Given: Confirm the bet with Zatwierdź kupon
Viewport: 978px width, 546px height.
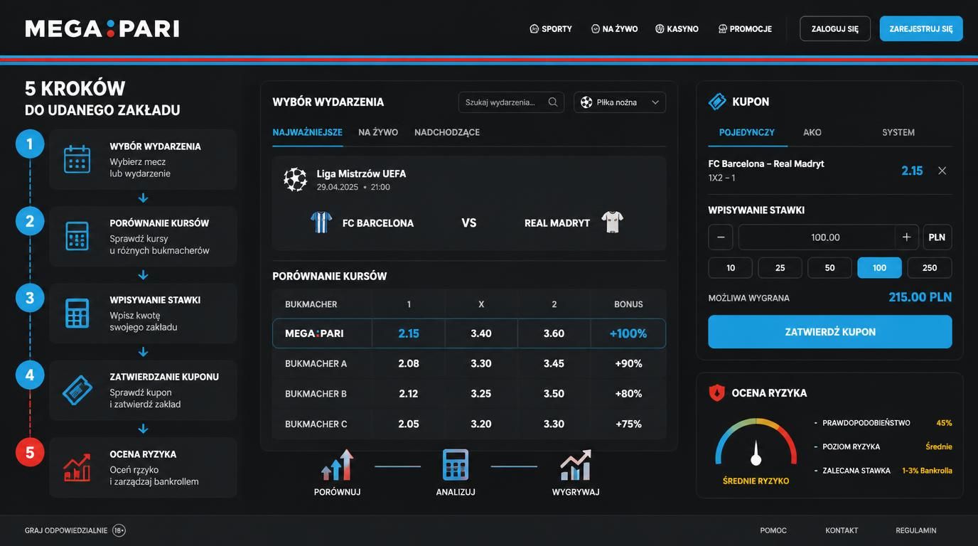Looking at the screenshot, I should [x=830, y=332].
